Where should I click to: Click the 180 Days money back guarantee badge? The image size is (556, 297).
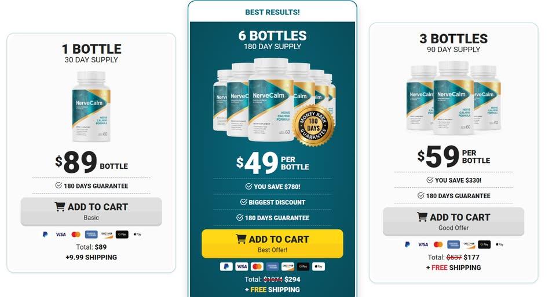(x=313, y=125)
